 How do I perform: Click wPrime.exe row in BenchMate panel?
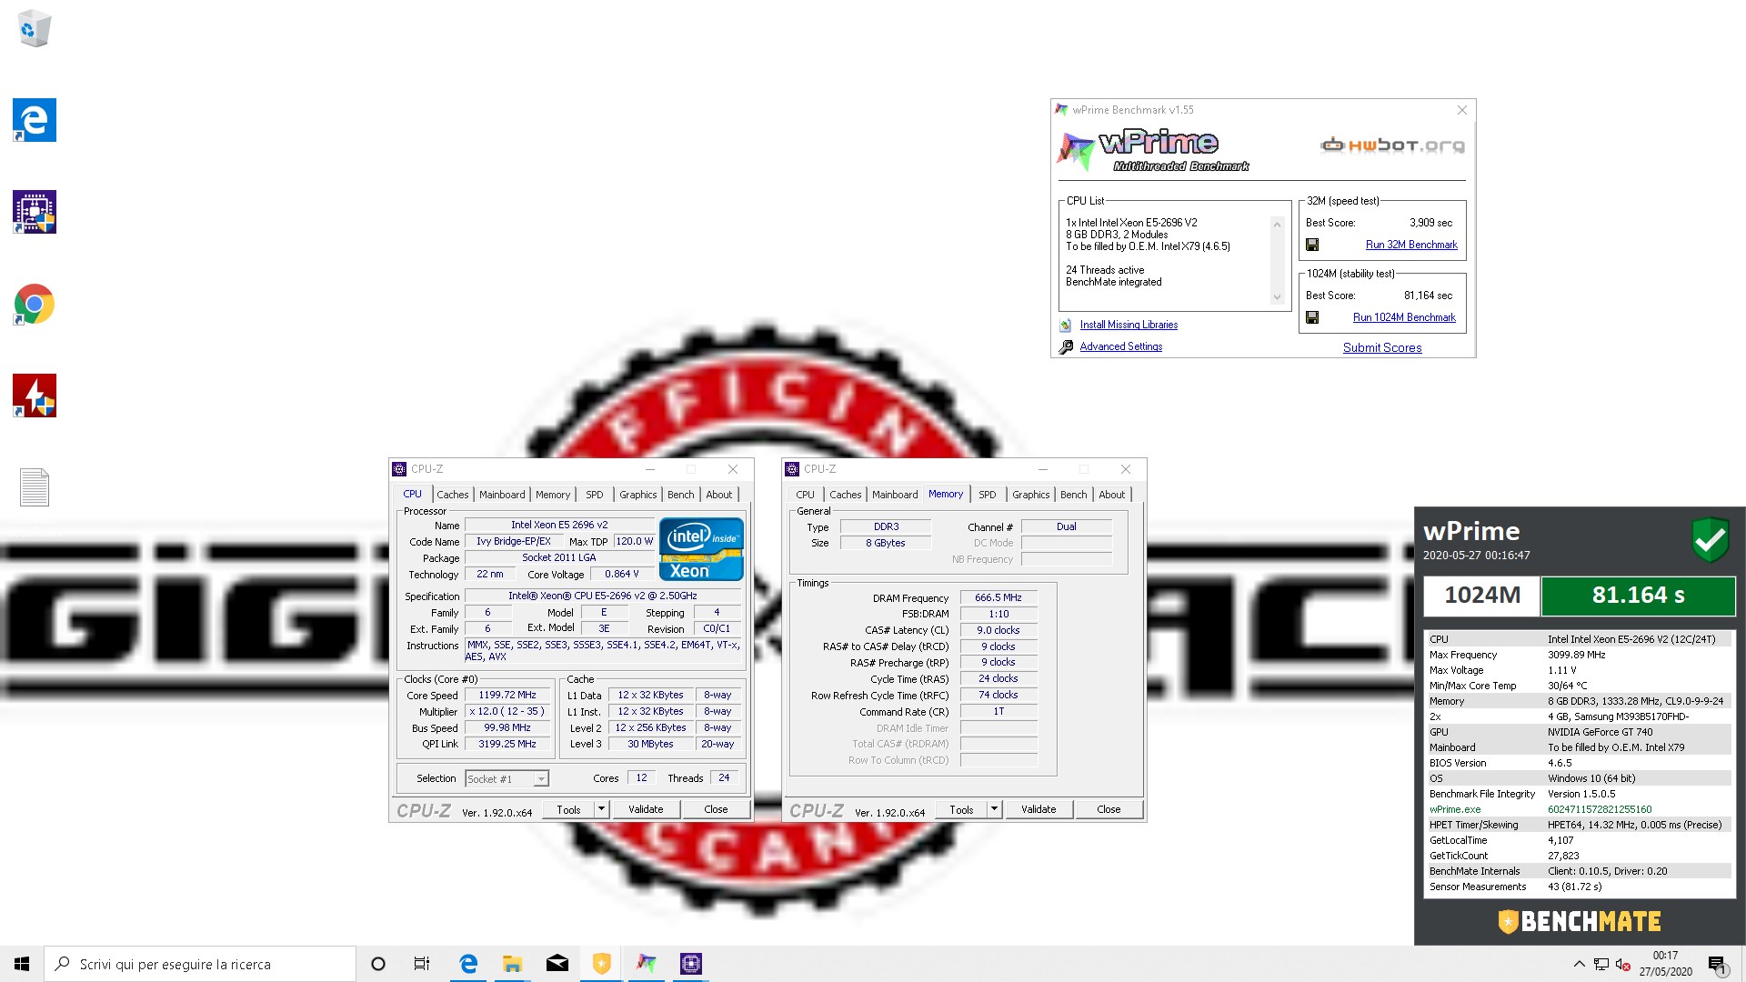1580,809
